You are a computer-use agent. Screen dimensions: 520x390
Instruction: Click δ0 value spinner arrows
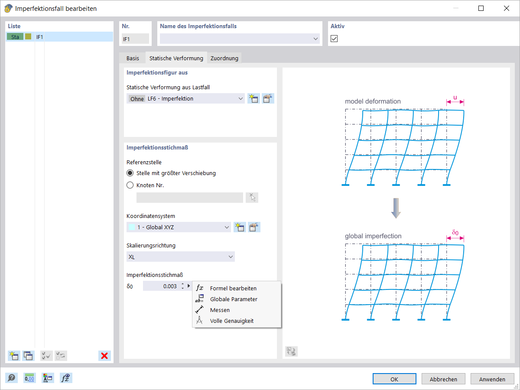(x=182, y=286)
